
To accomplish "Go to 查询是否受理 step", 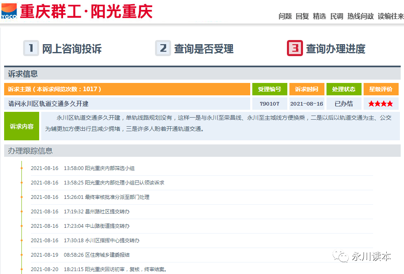I will pos(204,49).
